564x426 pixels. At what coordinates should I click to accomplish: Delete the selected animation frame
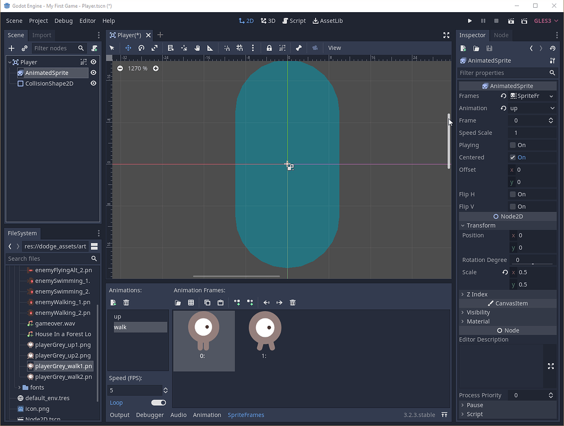coord(292,302)
